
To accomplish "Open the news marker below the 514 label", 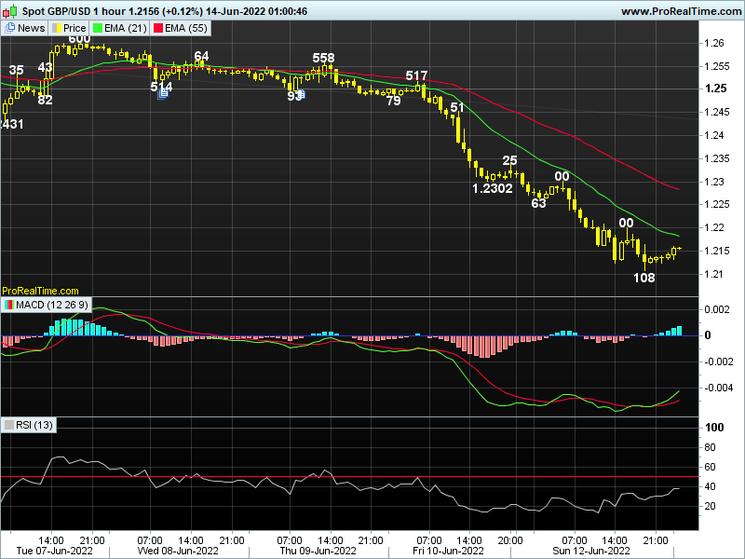I will coord(163,95).
